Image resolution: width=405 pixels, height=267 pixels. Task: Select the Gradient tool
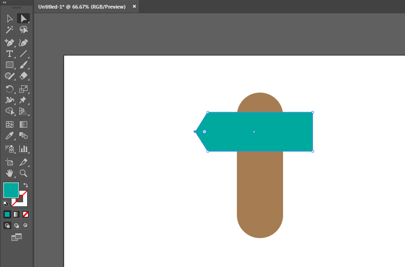(x=24, y=125)
